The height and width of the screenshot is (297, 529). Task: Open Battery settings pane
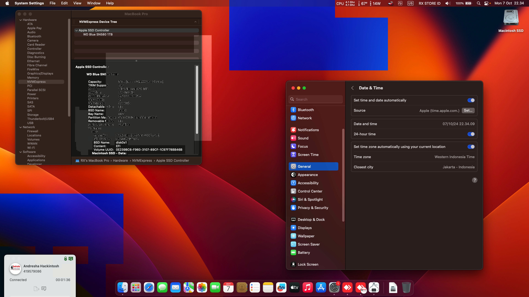click(314, 252)
